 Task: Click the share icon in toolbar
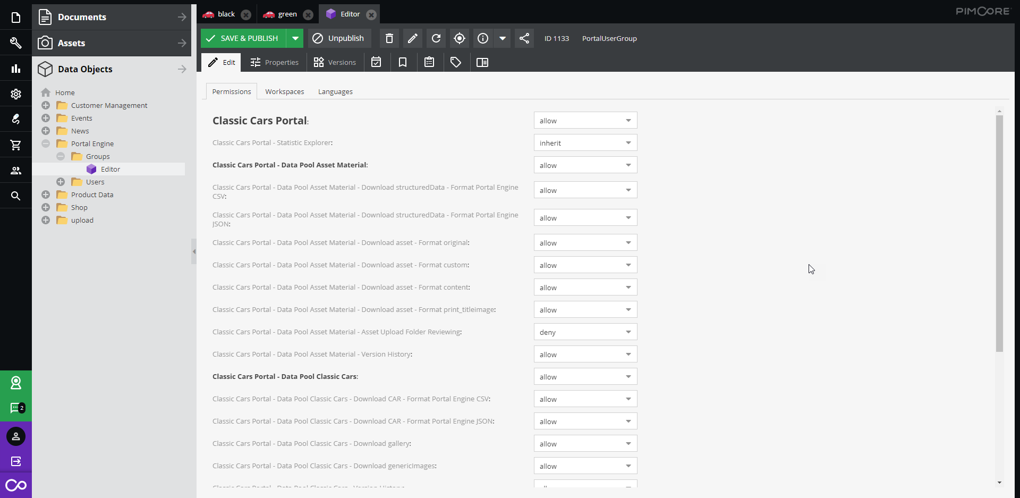click(x=524, y=38)
